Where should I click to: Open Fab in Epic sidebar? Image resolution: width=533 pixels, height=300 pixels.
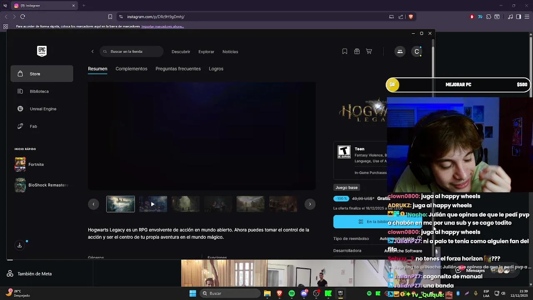pyautogui.click(x=42, y=126)
